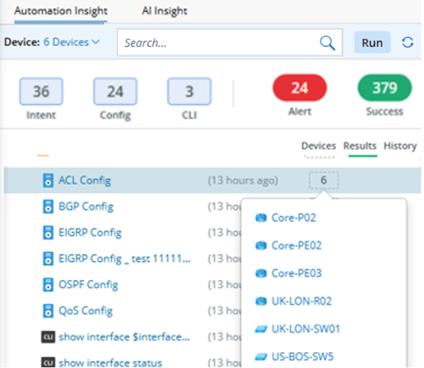
Task: Open the 6 Devices dropdown
Action: (x=72, y=42)
